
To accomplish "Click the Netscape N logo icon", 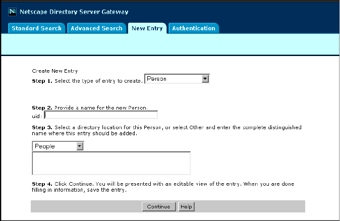I will pyautogui.click(x=12, y=12).
